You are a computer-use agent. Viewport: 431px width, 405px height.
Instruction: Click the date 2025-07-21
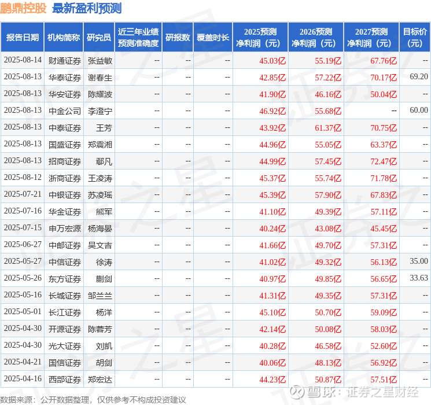[23, 194]
